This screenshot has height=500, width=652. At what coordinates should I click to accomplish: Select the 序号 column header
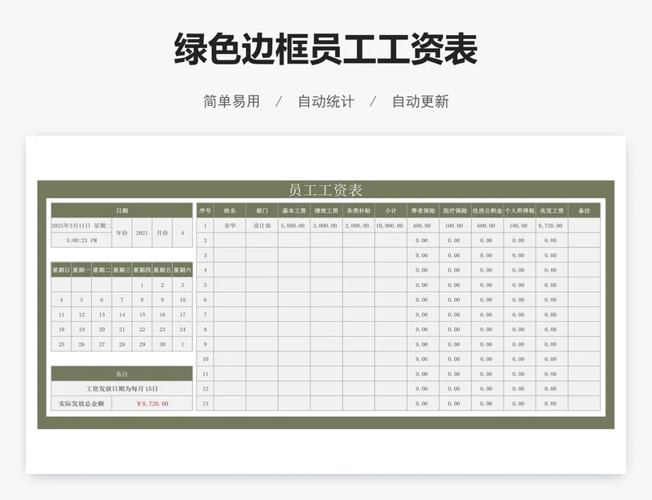[205, 210]
